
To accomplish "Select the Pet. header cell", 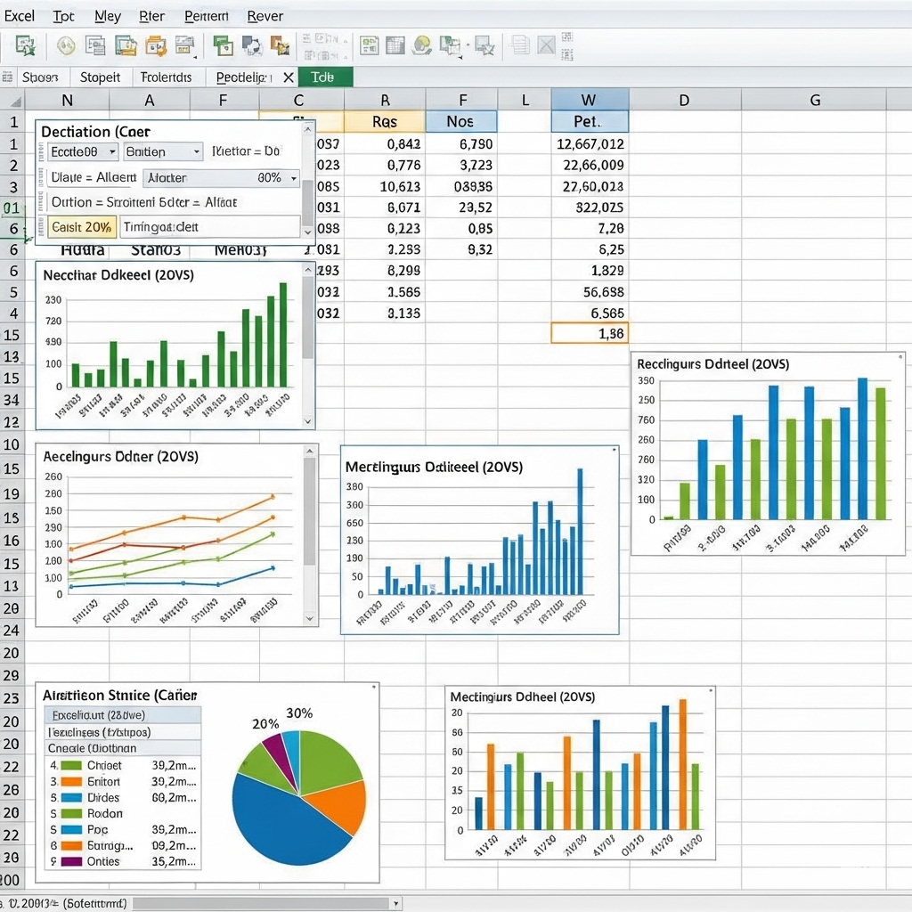I will click(590, 121).
